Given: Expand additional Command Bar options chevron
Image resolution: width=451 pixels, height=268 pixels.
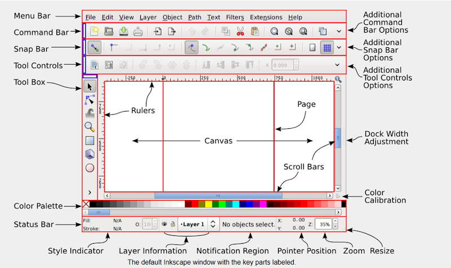Looking at the screenshot, I should point(338,32).
